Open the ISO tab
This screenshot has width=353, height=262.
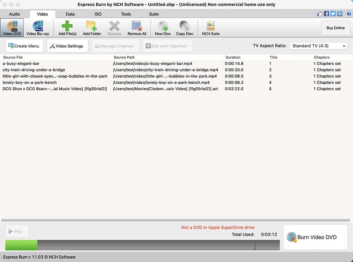coord(98,14)
